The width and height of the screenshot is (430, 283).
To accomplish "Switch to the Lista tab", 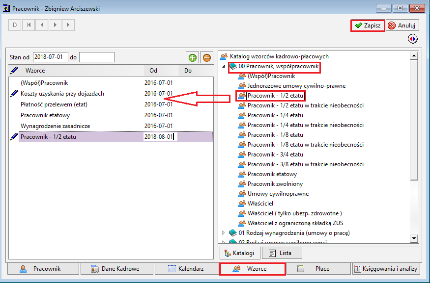I will [x=282, y=253].
